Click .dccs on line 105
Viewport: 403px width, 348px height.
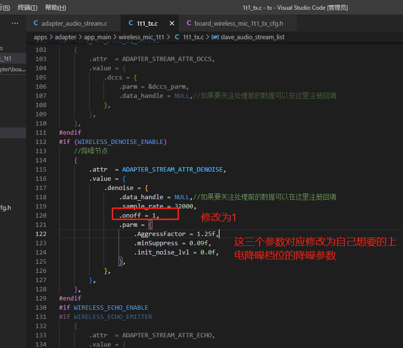113,78
